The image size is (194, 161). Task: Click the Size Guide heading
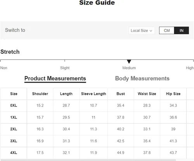[97, 3]
